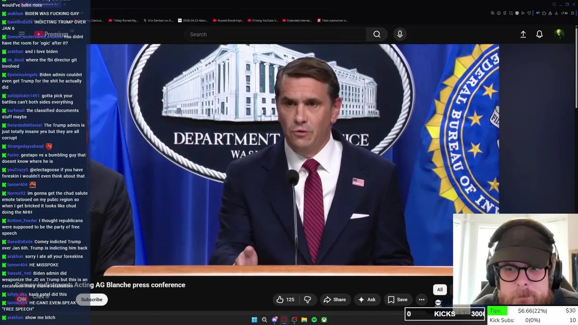The height and width of the screenshot is (325, 578).
Task: Save the video to a playlist
Action: [x=398, y=300]
